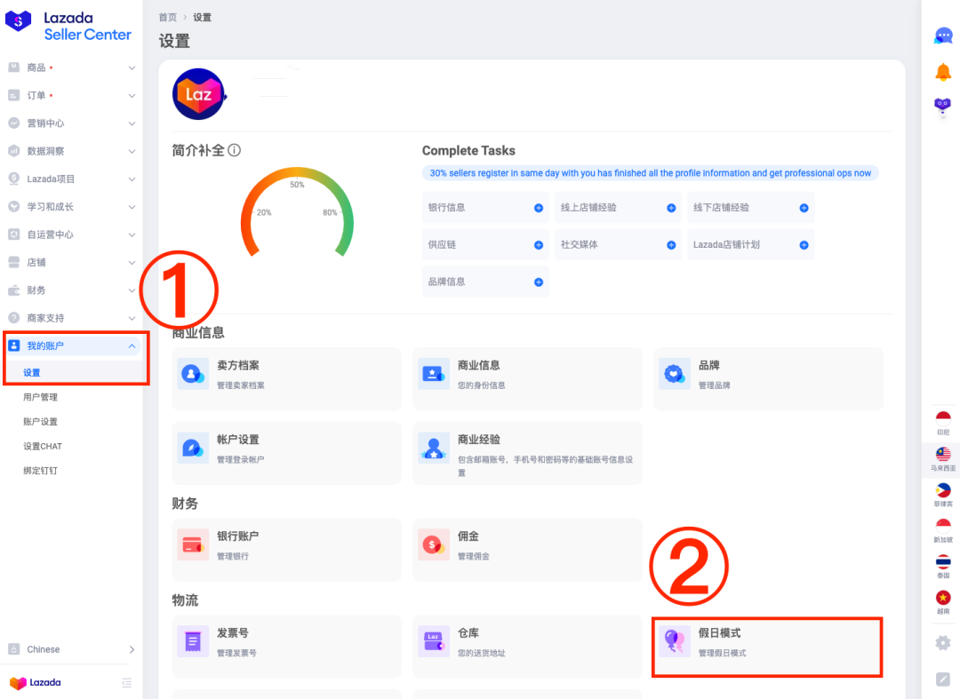Screen dimensions: 960x699
Task: Click the 30% sellers register banner
Action: 650,173
